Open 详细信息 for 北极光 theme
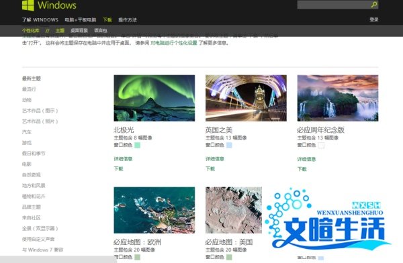 click(123, 159)
